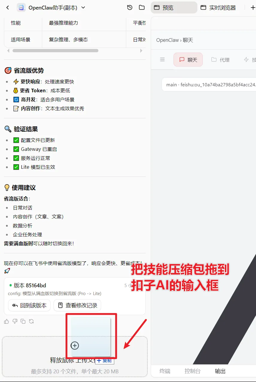Click the file upload drop area

(75, 357)
